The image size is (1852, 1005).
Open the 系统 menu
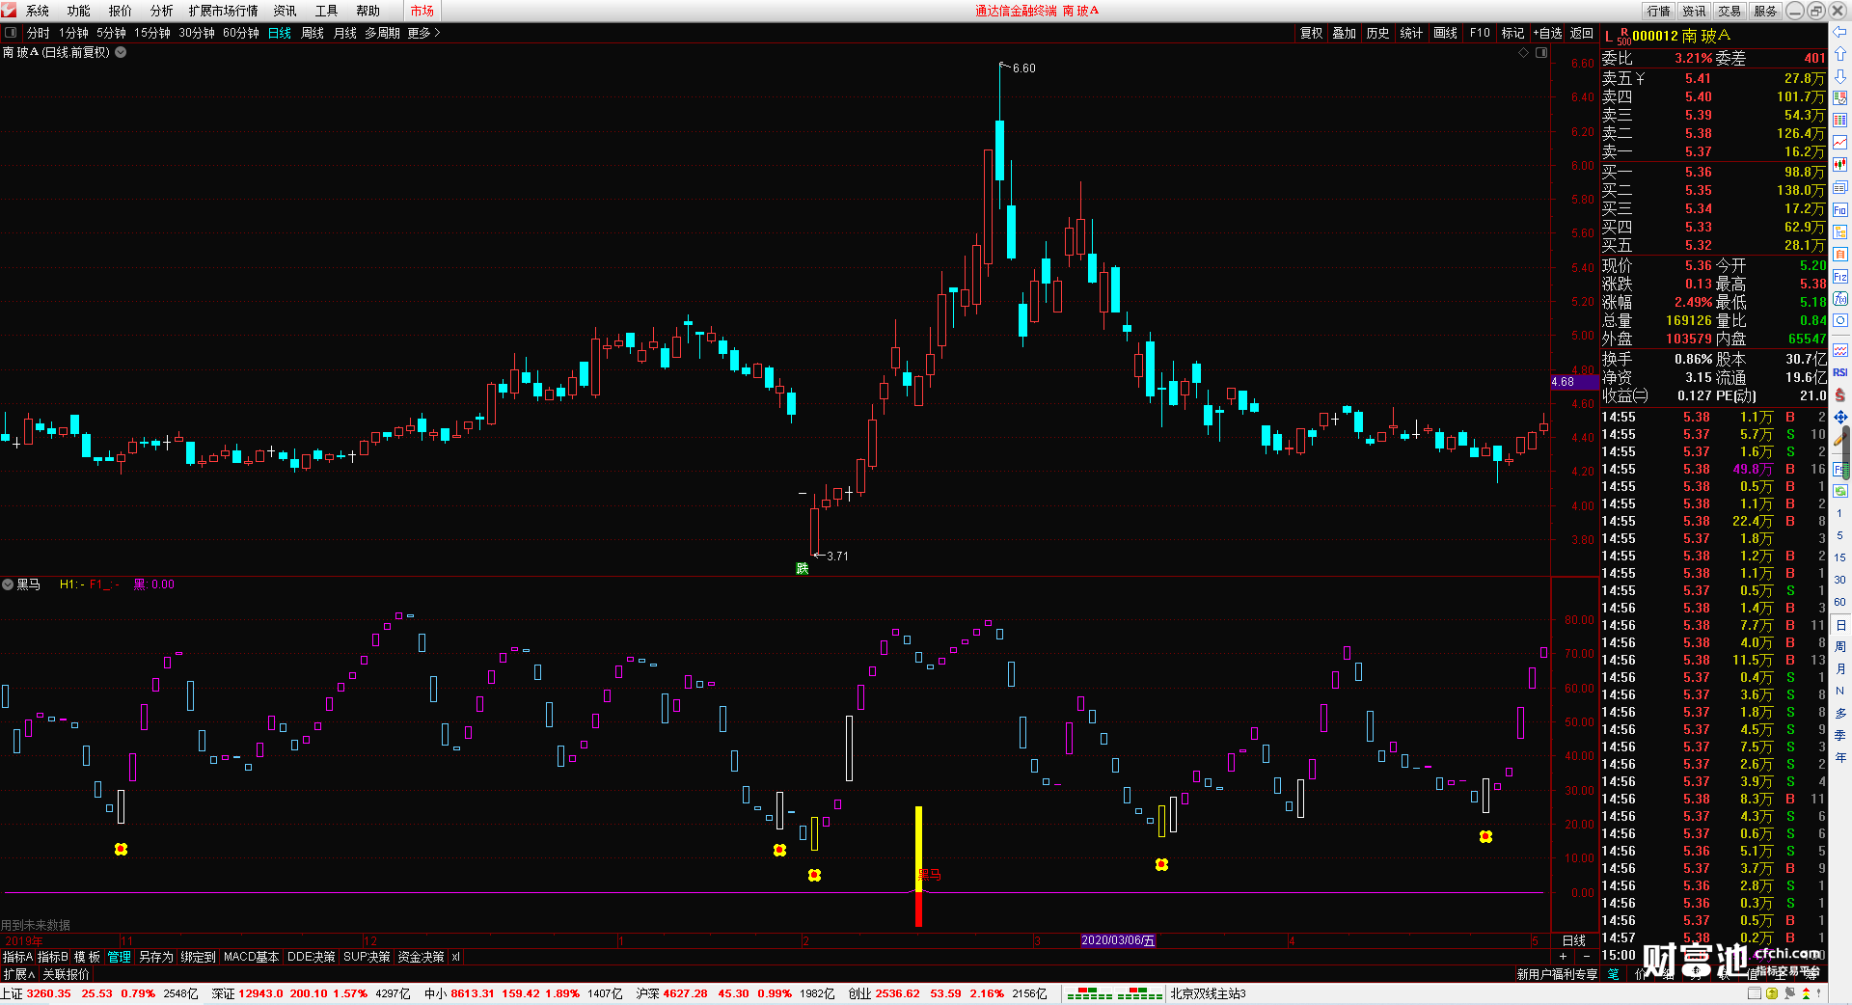point(38,11)
